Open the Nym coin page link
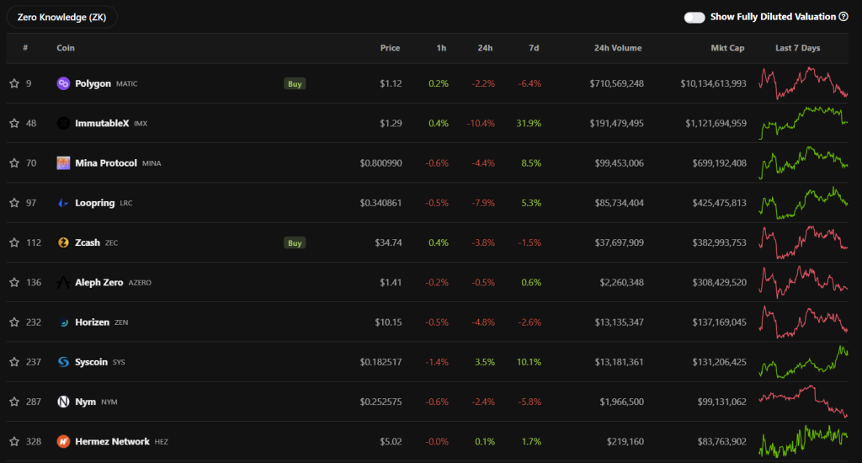The width and height of the screenshot is (862, 463). (x=85, y=402)
